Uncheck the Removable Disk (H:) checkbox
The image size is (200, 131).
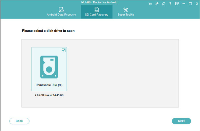coord(63,50)
